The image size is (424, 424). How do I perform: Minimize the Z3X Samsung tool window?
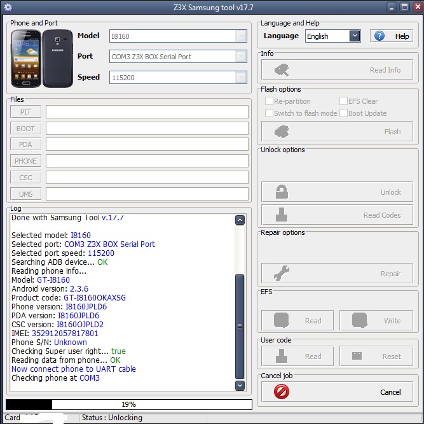[x=392, y=7]
